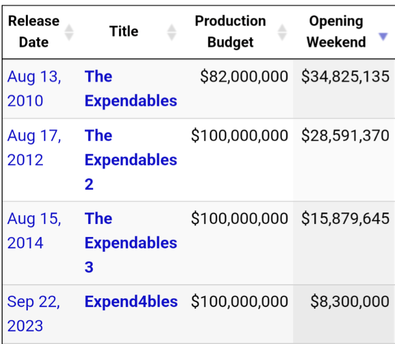
Task: Open the Sep 22, 2023 release date
Action: [34, 314]
